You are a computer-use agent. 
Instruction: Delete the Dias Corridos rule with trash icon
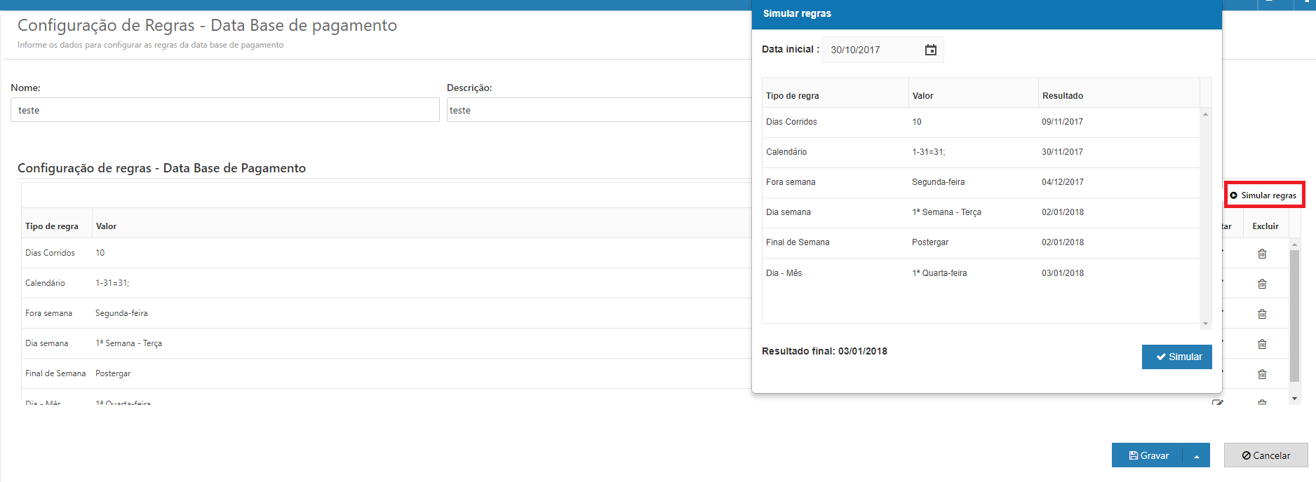pyautogui.click(x=1262, y=254)
